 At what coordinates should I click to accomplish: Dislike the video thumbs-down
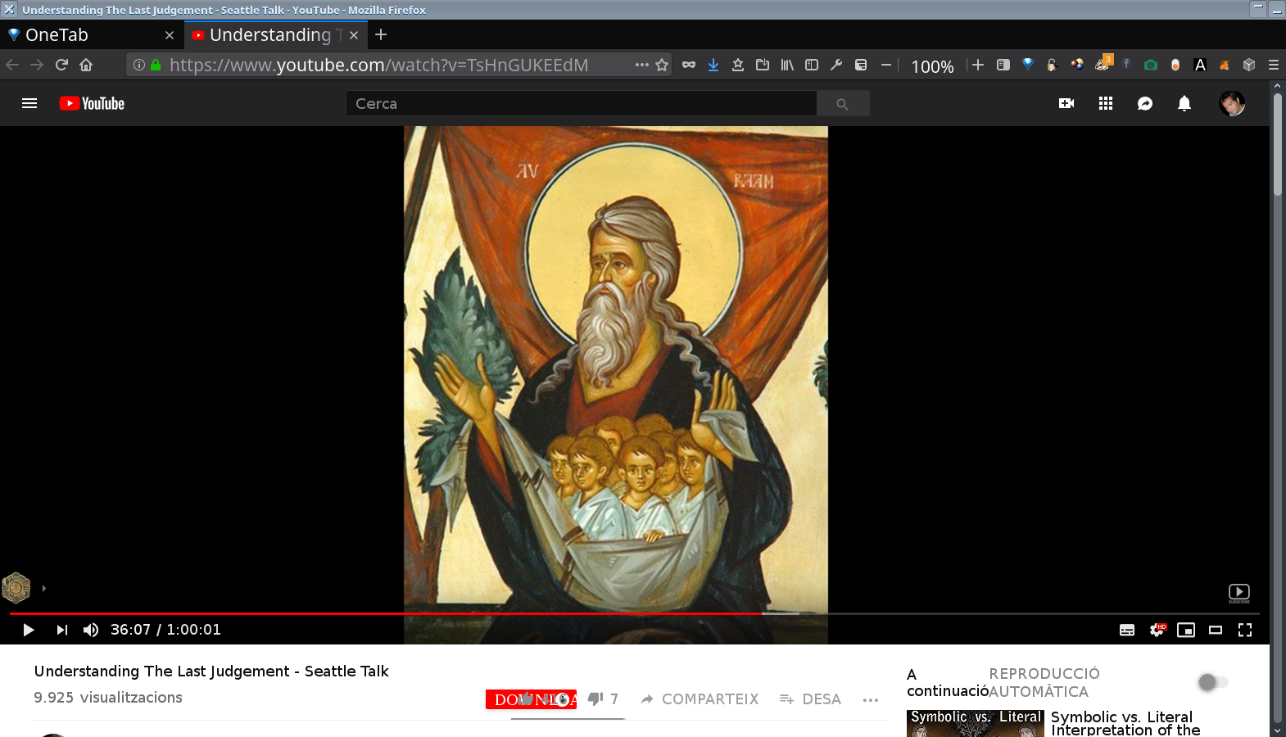pos(603,699)
